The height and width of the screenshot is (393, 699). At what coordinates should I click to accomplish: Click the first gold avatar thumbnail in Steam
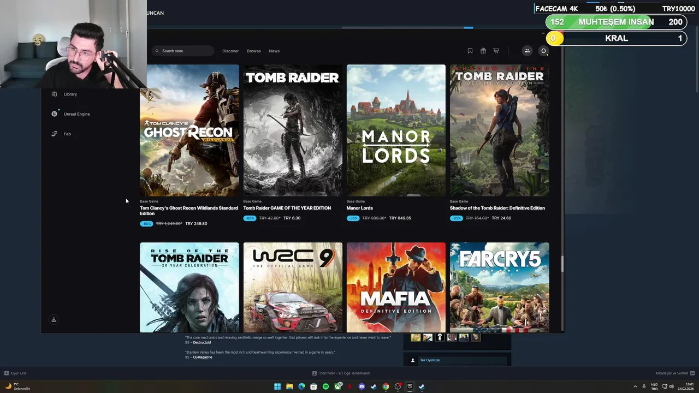[416, 337]
